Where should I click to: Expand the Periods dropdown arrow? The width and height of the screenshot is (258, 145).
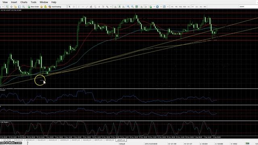(161, 7)
